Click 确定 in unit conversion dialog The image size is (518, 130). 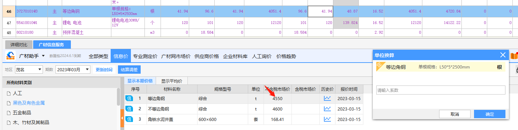(x=490, y=114)
